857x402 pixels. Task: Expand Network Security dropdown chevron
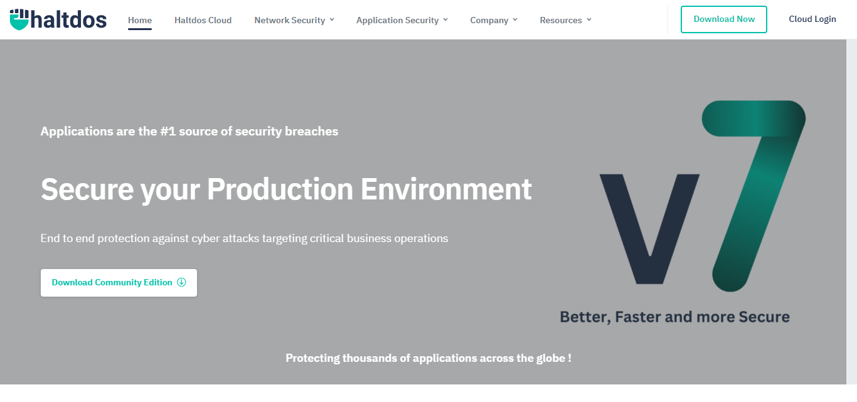point(332,20)
